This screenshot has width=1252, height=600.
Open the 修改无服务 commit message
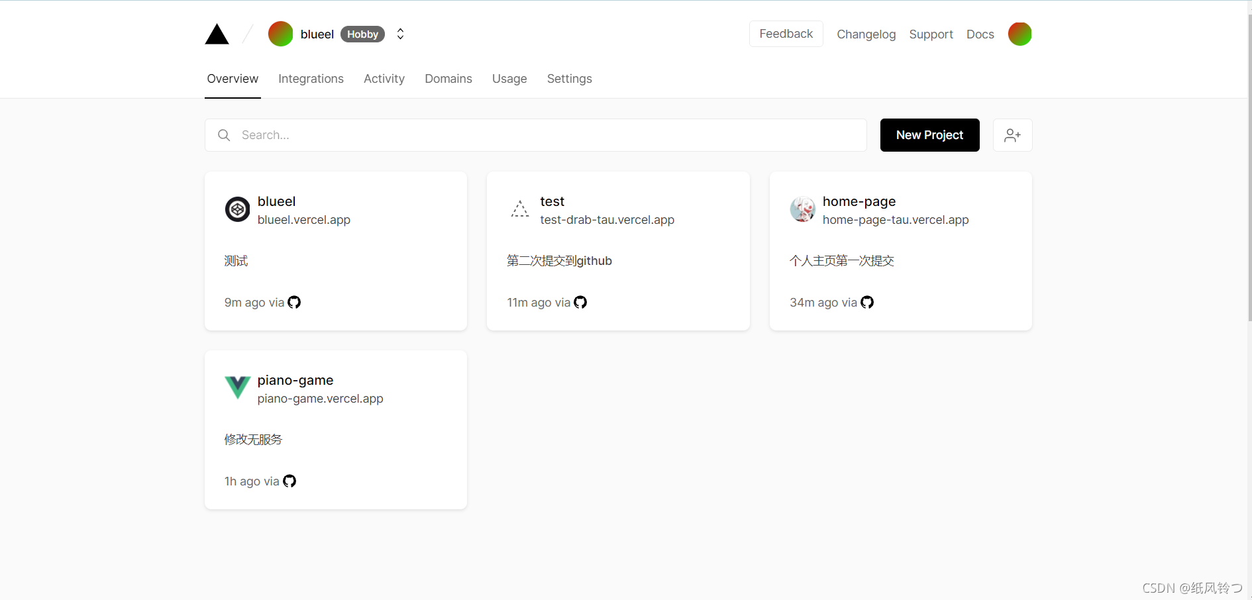pyautogui.click(x=253, y=440)
